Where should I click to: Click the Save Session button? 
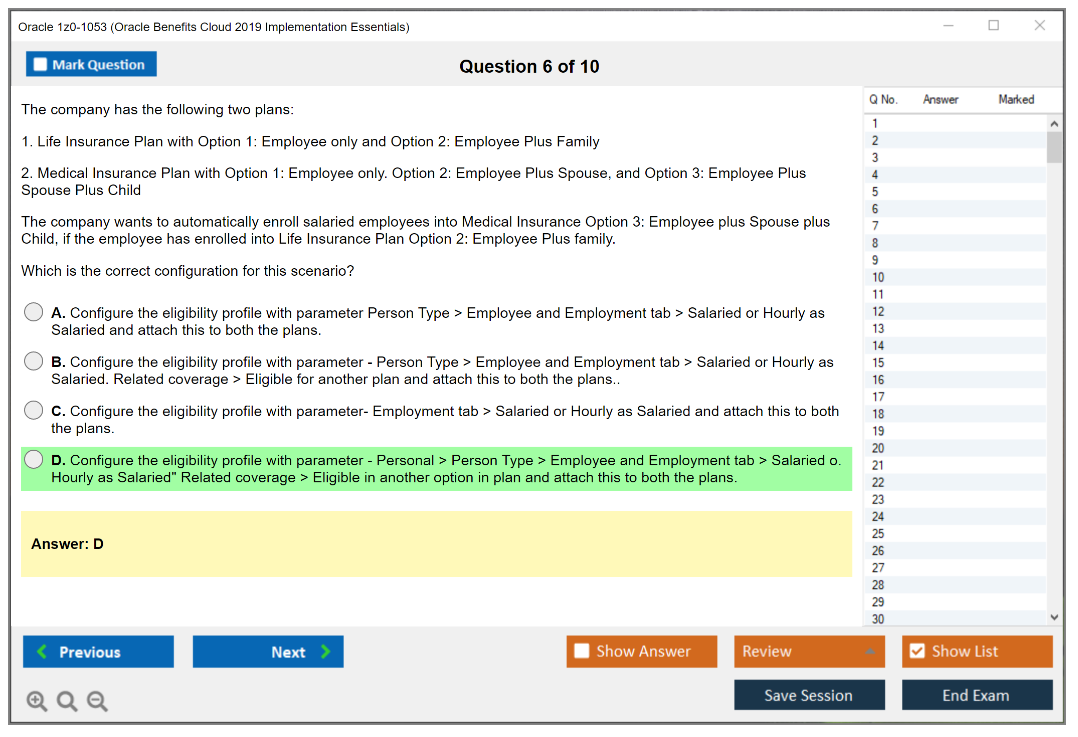point(809,695)
